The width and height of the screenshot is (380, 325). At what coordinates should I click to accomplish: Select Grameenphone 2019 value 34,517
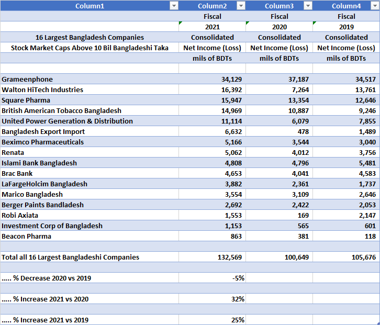pos(346,79)
